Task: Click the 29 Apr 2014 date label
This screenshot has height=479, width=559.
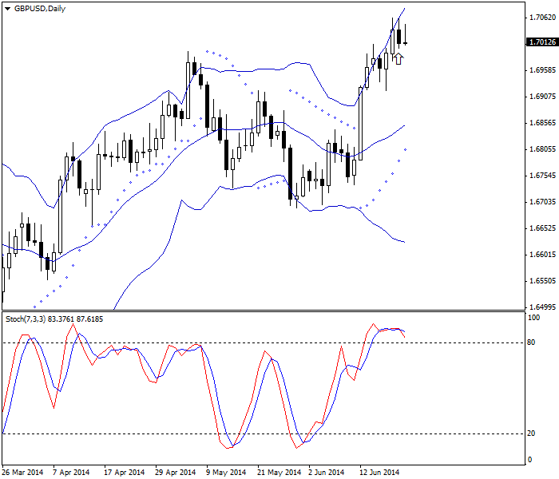Action: pos(175,472)
